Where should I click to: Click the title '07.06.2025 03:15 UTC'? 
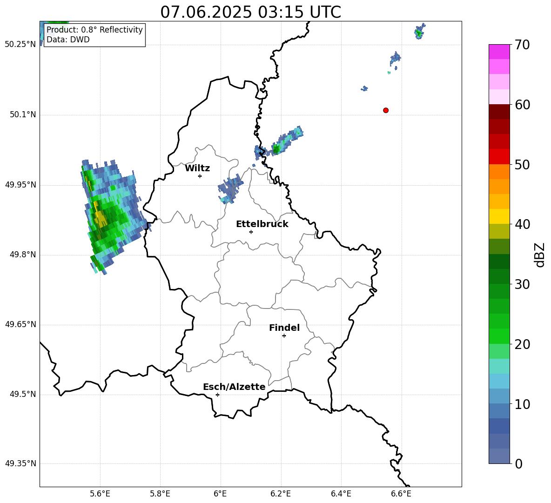250,12
